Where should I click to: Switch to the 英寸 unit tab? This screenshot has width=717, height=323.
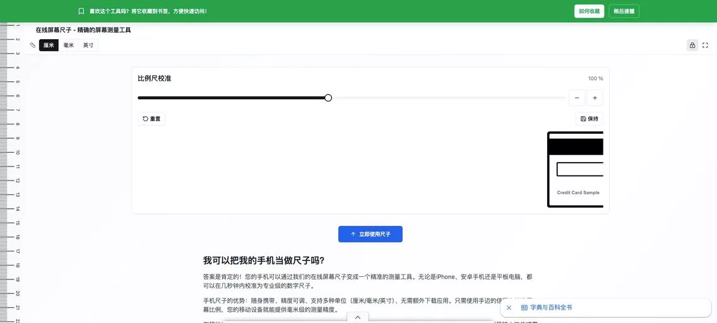pos(88,45)
